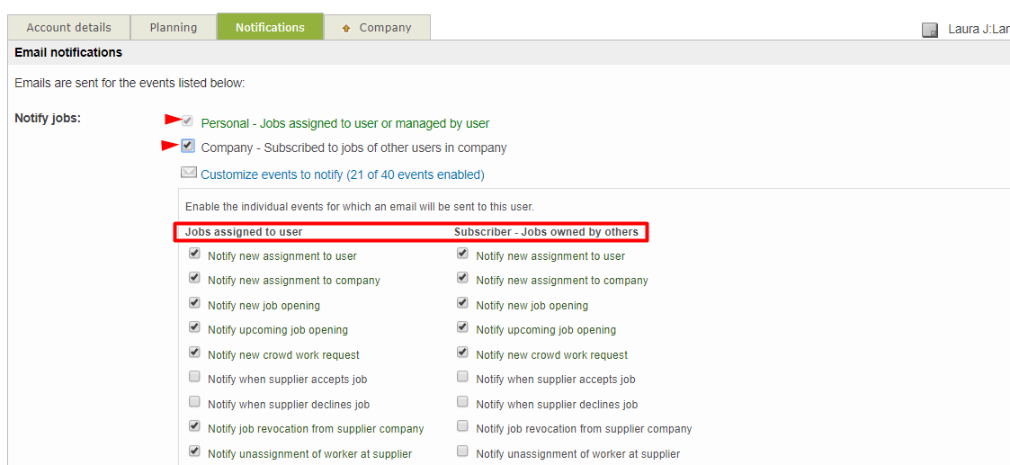Disable assigned-user Notify new assignment to user
Image resolution: width=1010 pixels, height=465 pixels.
coord(194,255)
